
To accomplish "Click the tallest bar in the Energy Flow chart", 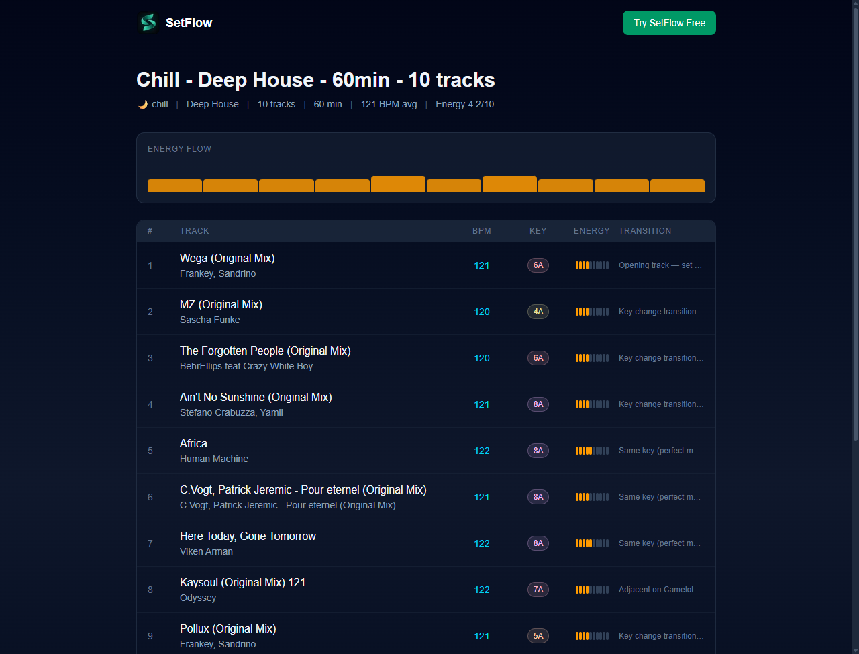I will pos(398,181).
